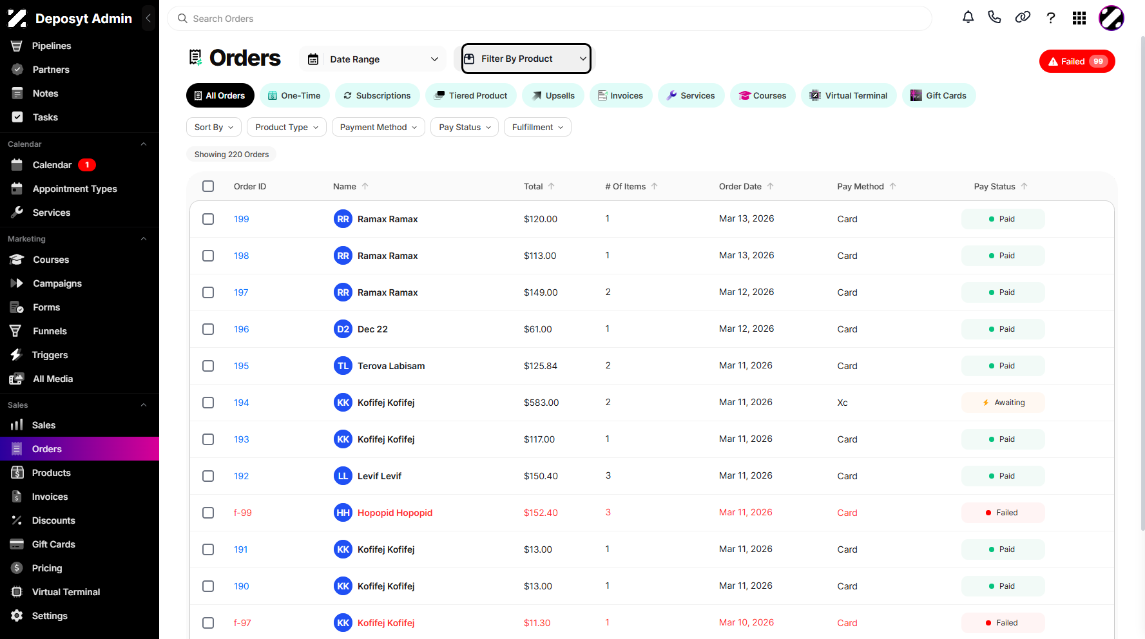1145x639 pixels.
Task: Click the Discounts percent icon in sidebar
Action: [17, 520]
